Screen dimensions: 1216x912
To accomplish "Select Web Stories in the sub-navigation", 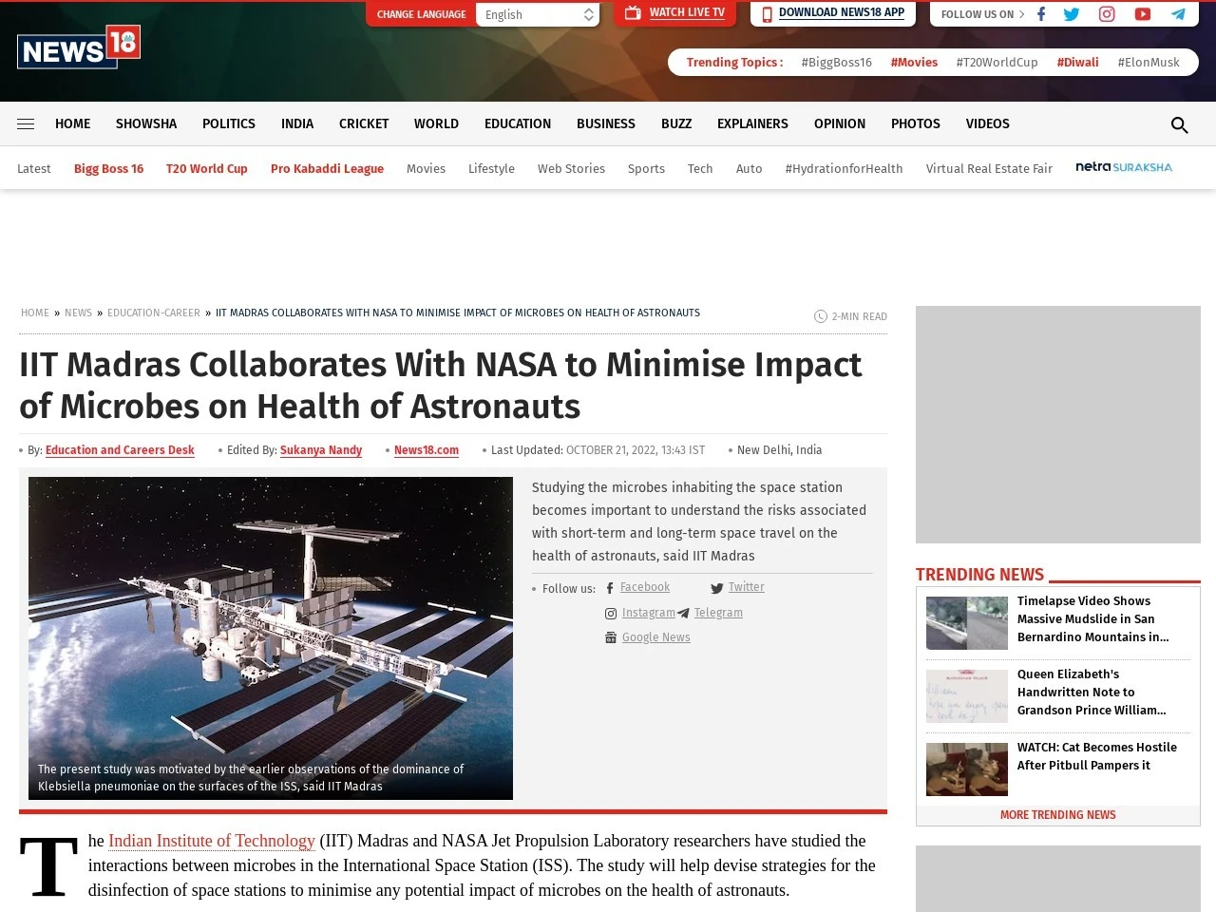I will pyautogui.click(x=571, y=168).
